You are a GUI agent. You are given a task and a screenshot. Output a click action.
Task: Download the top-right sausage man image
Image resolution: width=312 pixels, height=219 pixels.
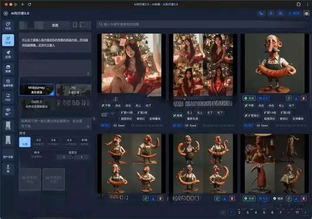coord(296,98)
